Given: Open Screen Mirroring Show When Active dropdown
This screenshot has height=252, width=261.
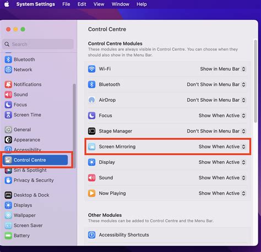Looking at the screenshot, I should pyautogui.click(x=222, y=147).
